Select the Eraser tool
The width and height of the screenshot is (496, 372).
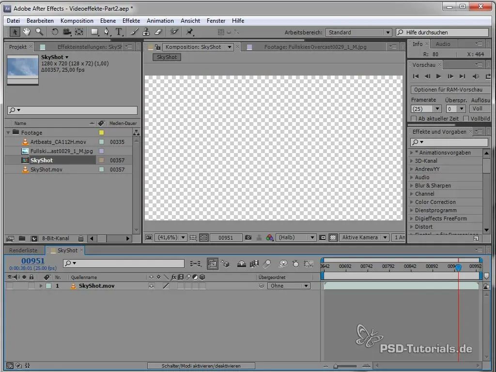pyautogui.click(x=158, y=32)
